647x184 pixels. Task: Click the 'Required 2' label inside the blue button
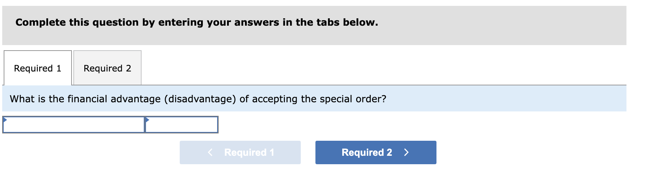(x=366, y=152)
